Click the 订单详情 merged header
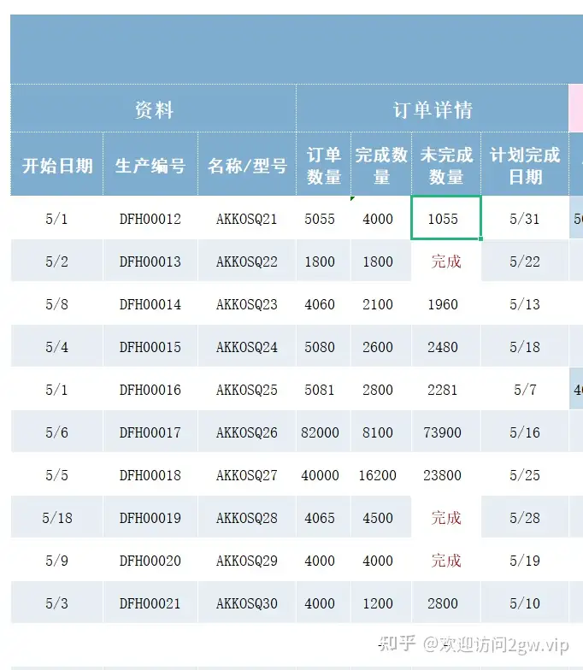The height and width of the screenshot is (670, 583). point(433,109)
